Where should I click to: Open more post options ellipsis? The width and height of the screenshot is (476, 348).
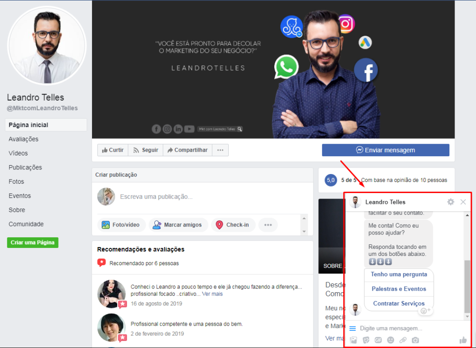(x=268, y=225)
